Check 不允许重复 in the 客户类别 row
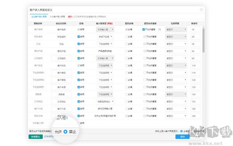Viewport: 233px width, 146px height. tap(144, 73)
